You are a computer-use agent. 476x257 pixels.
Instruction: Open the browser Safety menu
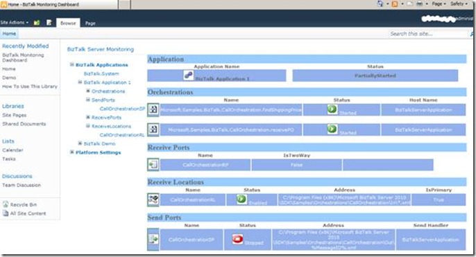(x=459, y=4)
